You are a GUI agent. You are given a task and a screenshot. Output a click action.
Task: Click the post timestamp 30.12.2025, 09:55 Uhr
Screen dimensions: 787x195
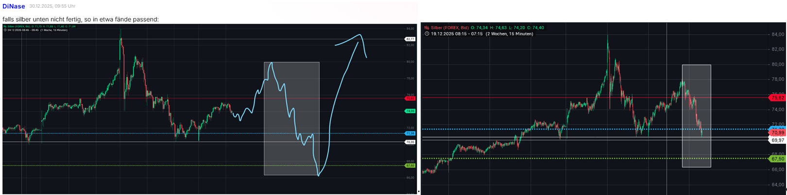(x=52, y=6)
